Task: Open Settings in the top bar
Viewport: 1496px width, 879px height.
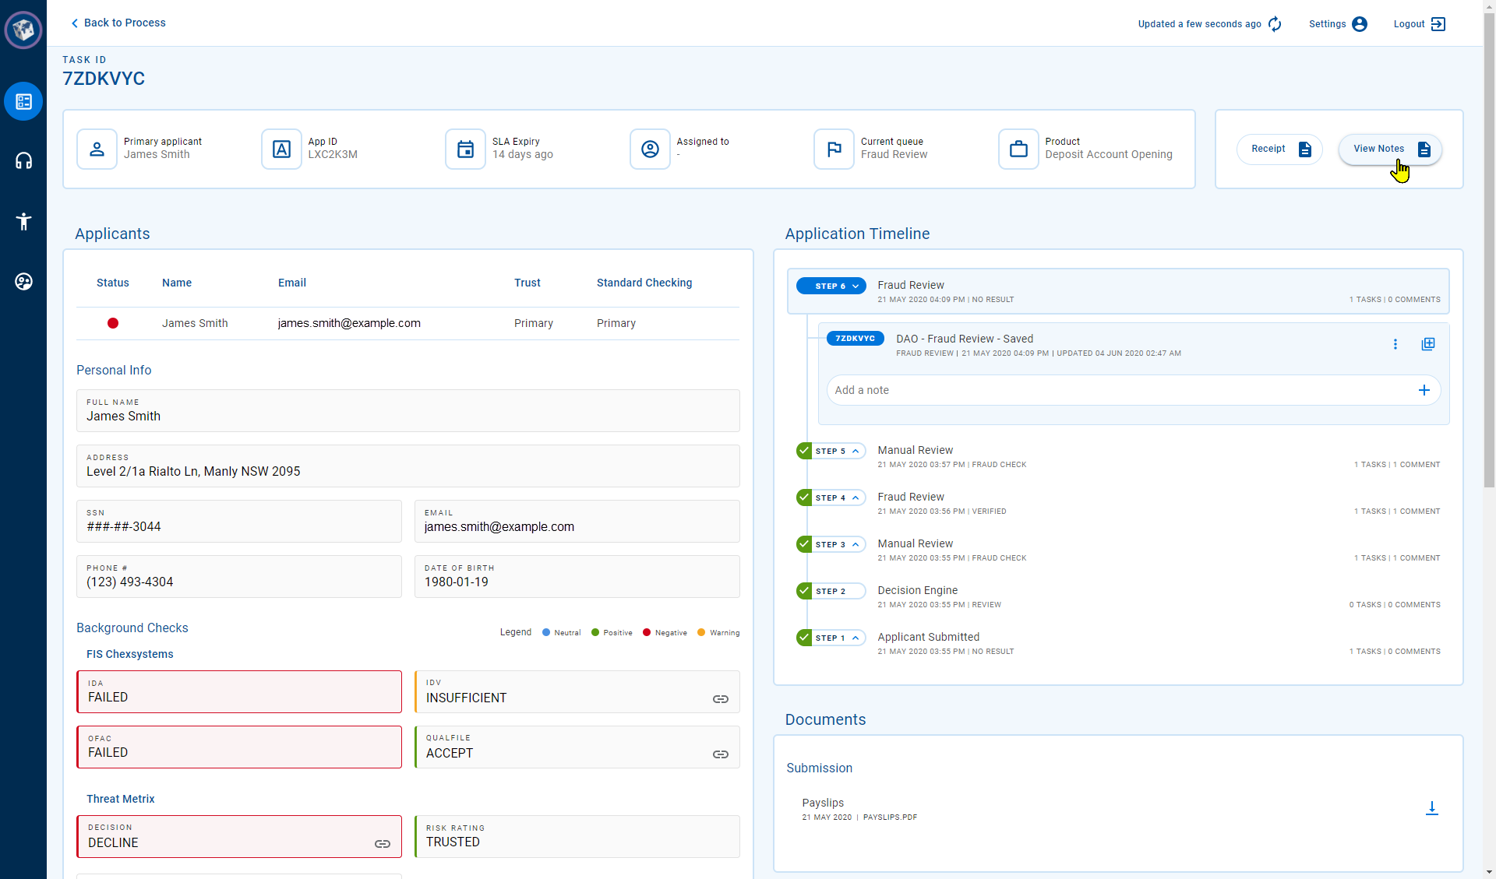Action: pos(1337,24)
